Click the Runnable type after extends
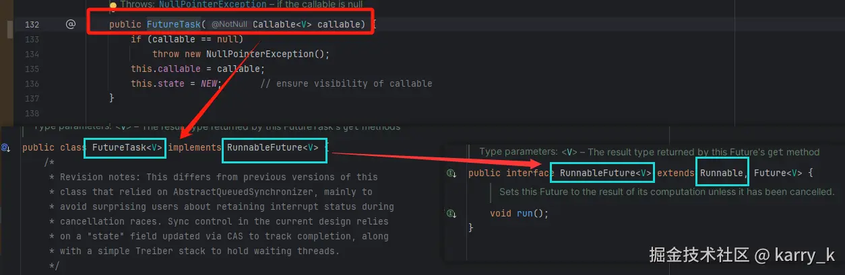 click(x=722, y=173)
